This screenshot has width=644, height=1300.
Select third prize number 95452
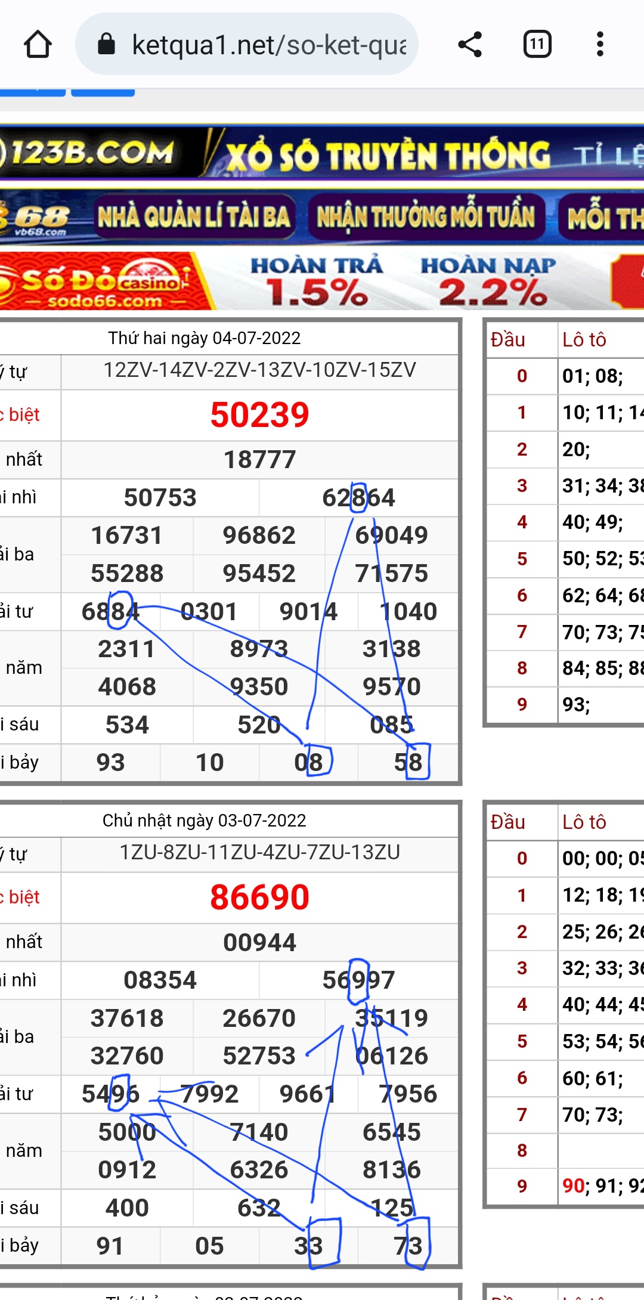point(259,574)
